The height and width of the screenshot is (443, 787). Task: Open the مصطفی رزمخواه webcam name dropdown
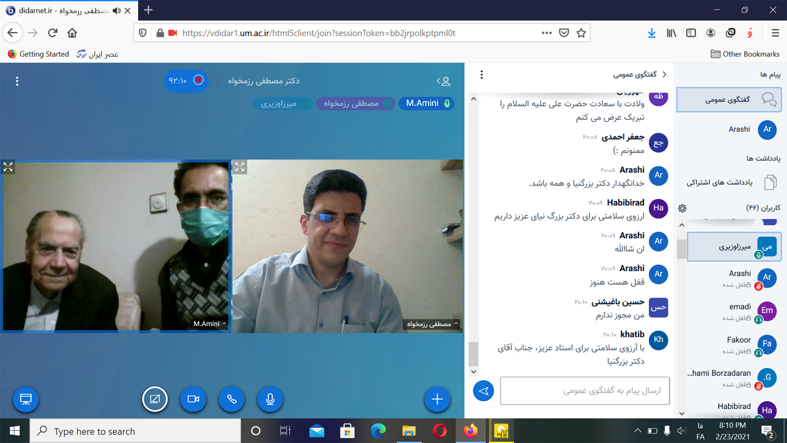[x=431, y=324]
